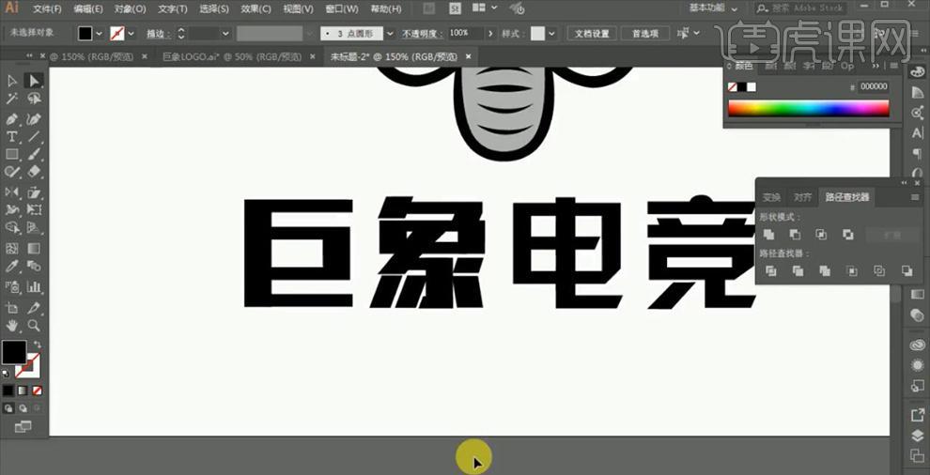Open the 样式 style dropdown
Image resolution: width=930 pixels, height=475 pixels.
(x=552, y=34)
